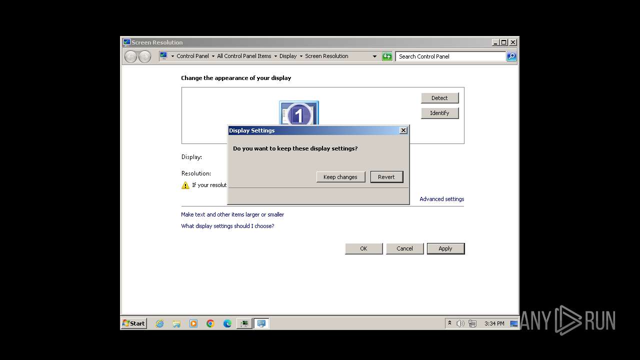Click Apply in Screen Resolution window
This screenshot has height=360, width=640.
point(445,248)
